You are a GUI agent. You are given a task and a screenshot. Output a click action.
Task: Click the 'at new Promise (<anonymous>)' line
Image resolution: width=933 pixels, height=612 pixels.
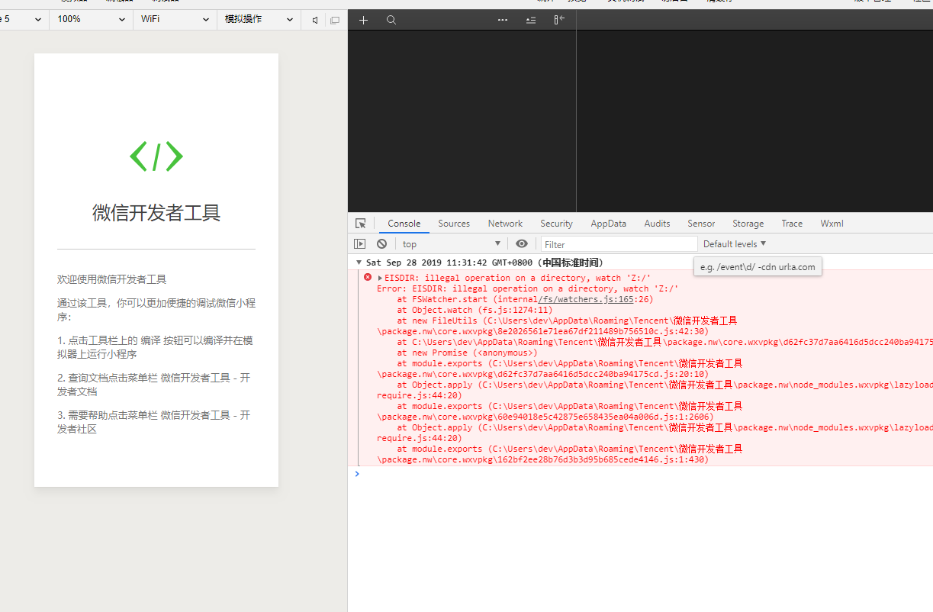click(x=467, y=353)
